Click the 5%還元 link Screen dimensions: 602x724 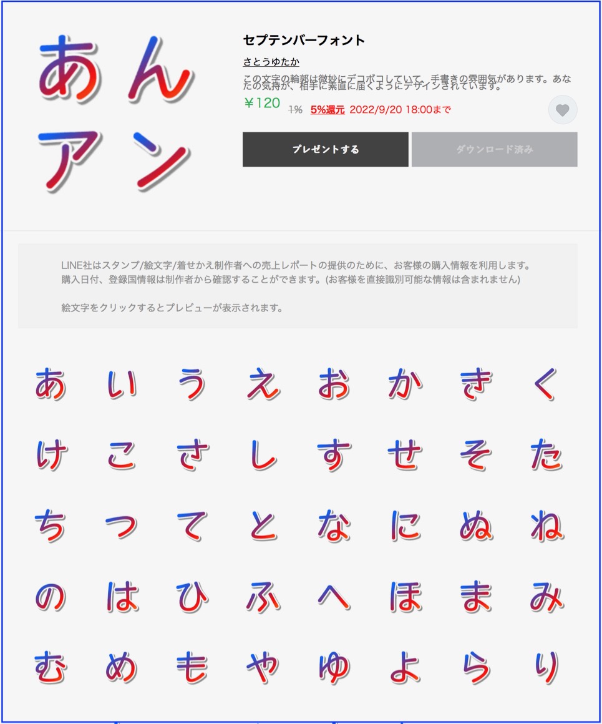pos(328,109)
